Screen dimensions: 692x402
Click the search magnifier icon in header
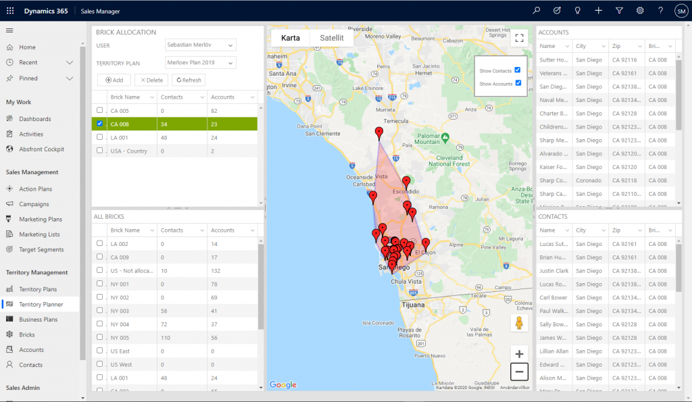coord(536,11)
